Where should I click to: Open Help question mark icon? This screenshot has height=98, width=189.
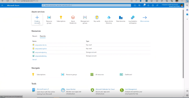[153, 6]
